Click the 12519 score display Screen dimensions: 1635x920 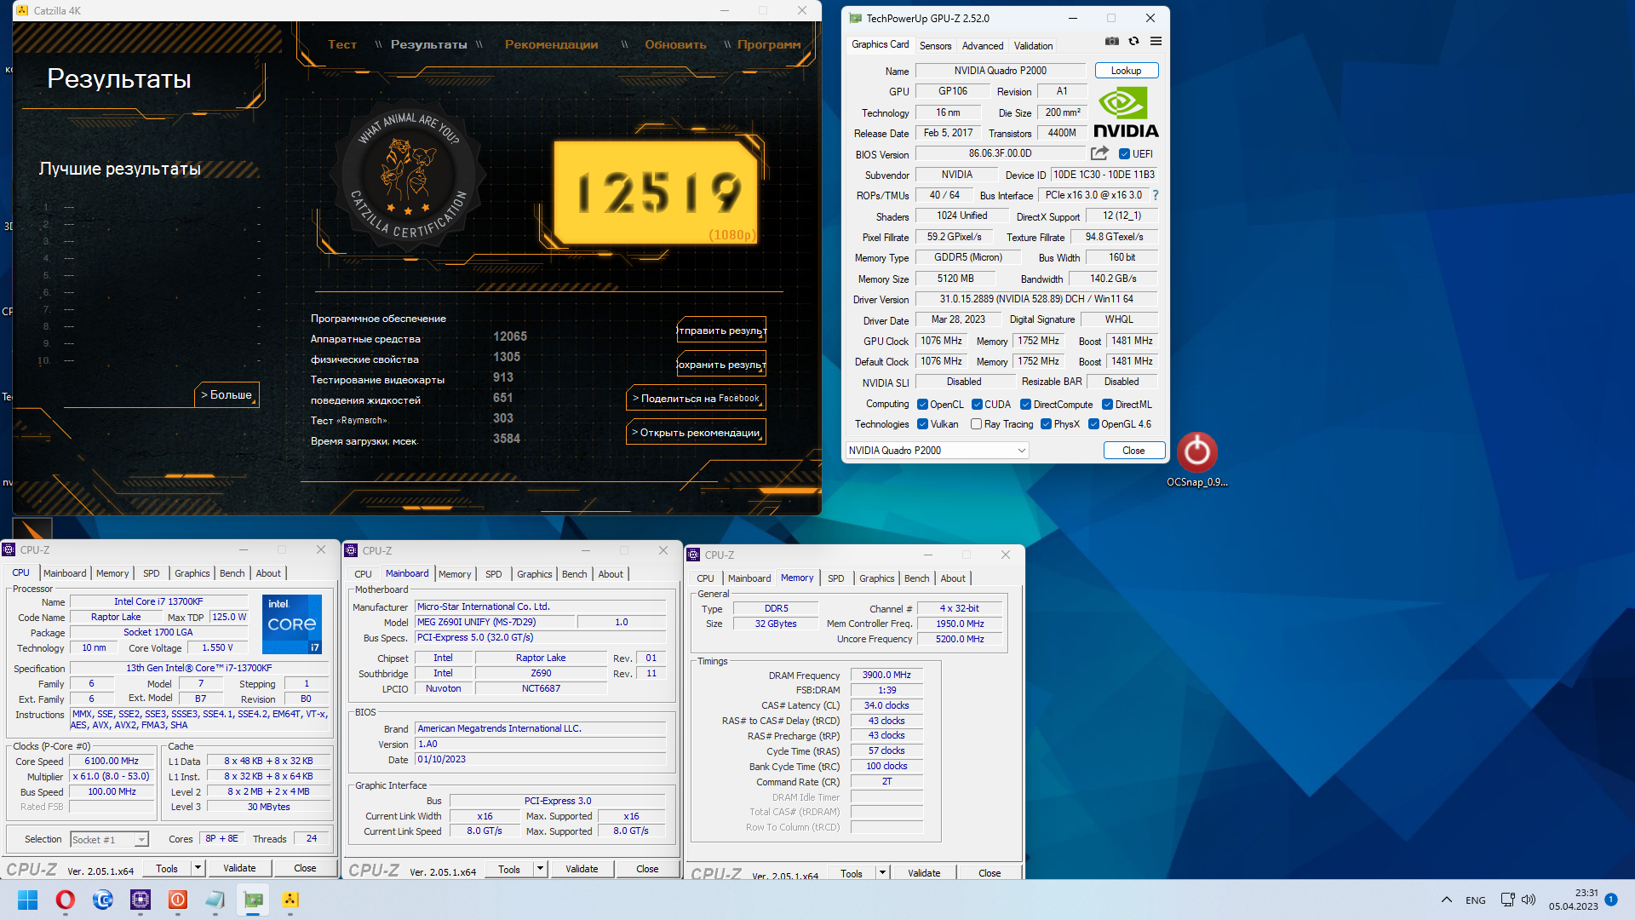click(657, 192)
